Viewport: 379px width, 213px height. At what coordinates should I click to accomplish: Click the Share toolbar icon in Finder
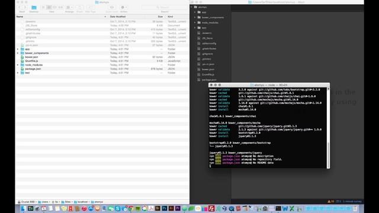[79, 8]
